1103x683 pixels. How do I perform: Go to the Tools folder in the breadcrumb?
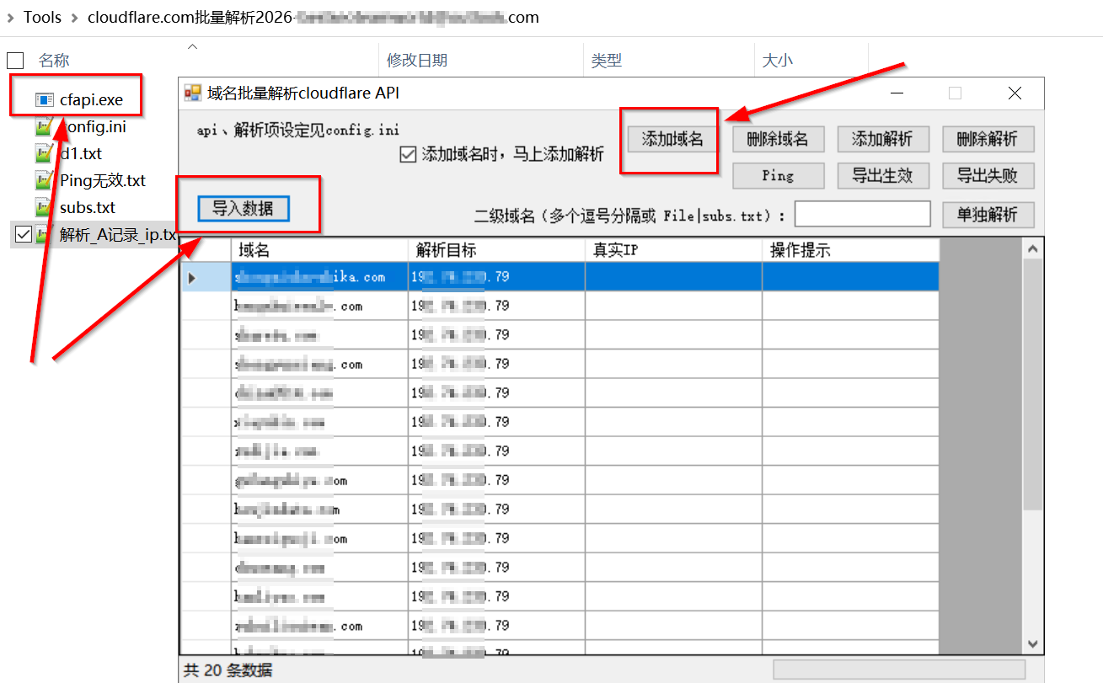42,18
